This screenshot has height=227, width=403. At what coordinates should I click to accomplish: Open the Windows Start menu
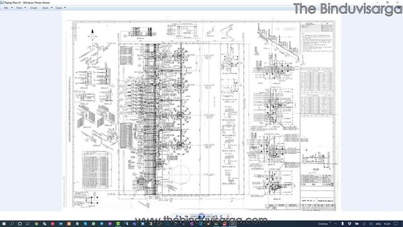(4, 224)
